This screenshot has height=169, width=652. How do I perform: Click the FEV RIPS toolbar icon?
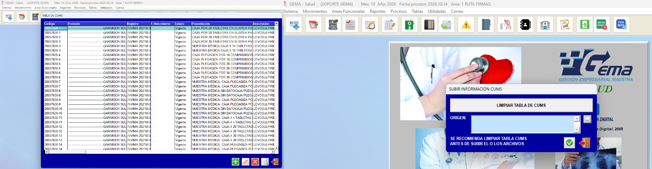point(621,25)
